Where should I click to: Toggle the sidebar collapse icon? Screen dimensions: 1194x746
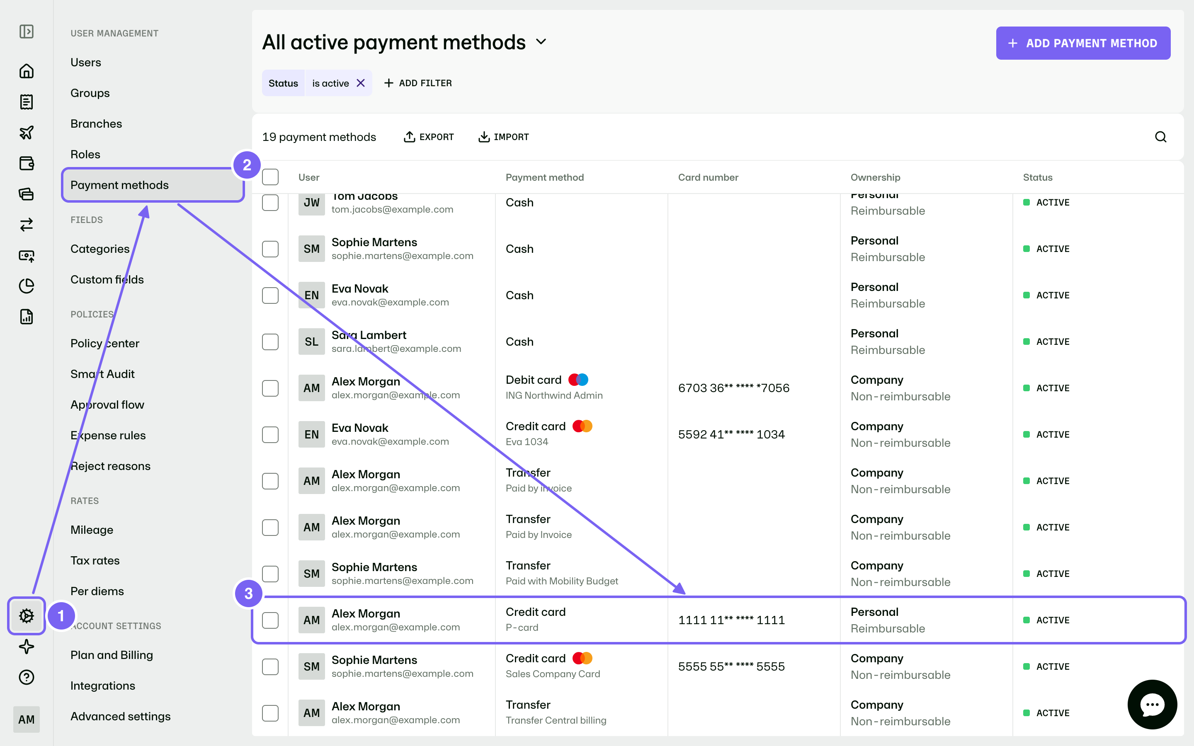[x=26, y=32]
